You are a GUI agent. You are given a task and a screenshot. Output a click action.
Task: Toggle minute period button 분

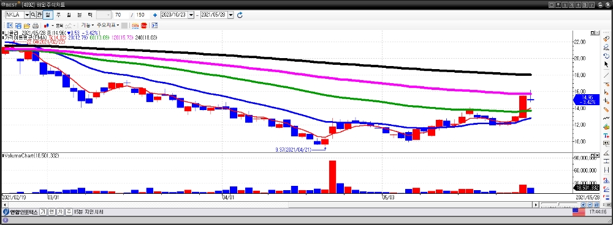(79, 15)
